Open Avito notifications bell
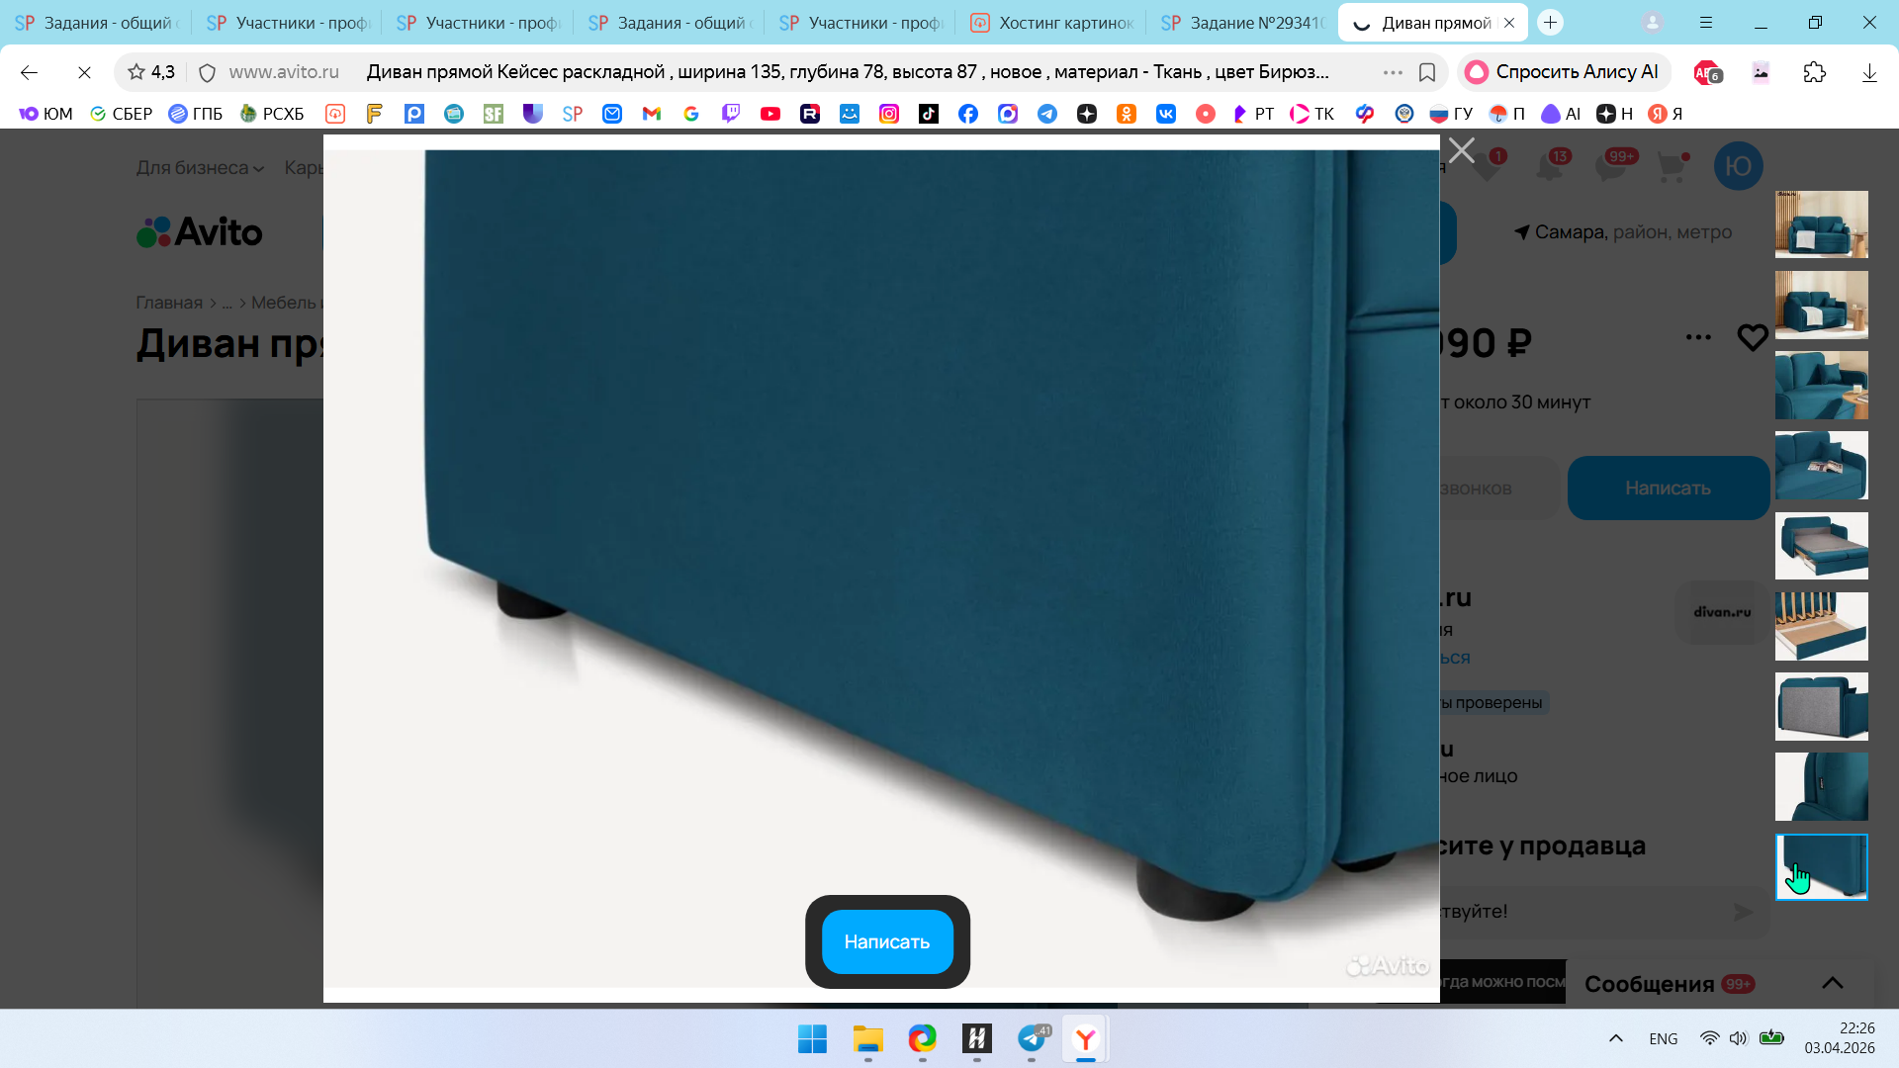 (x=1549, y=166)
